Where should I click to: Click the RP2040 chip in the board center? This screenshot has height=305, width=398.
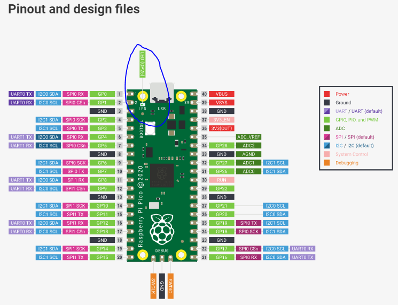click(x=161, y=175)
